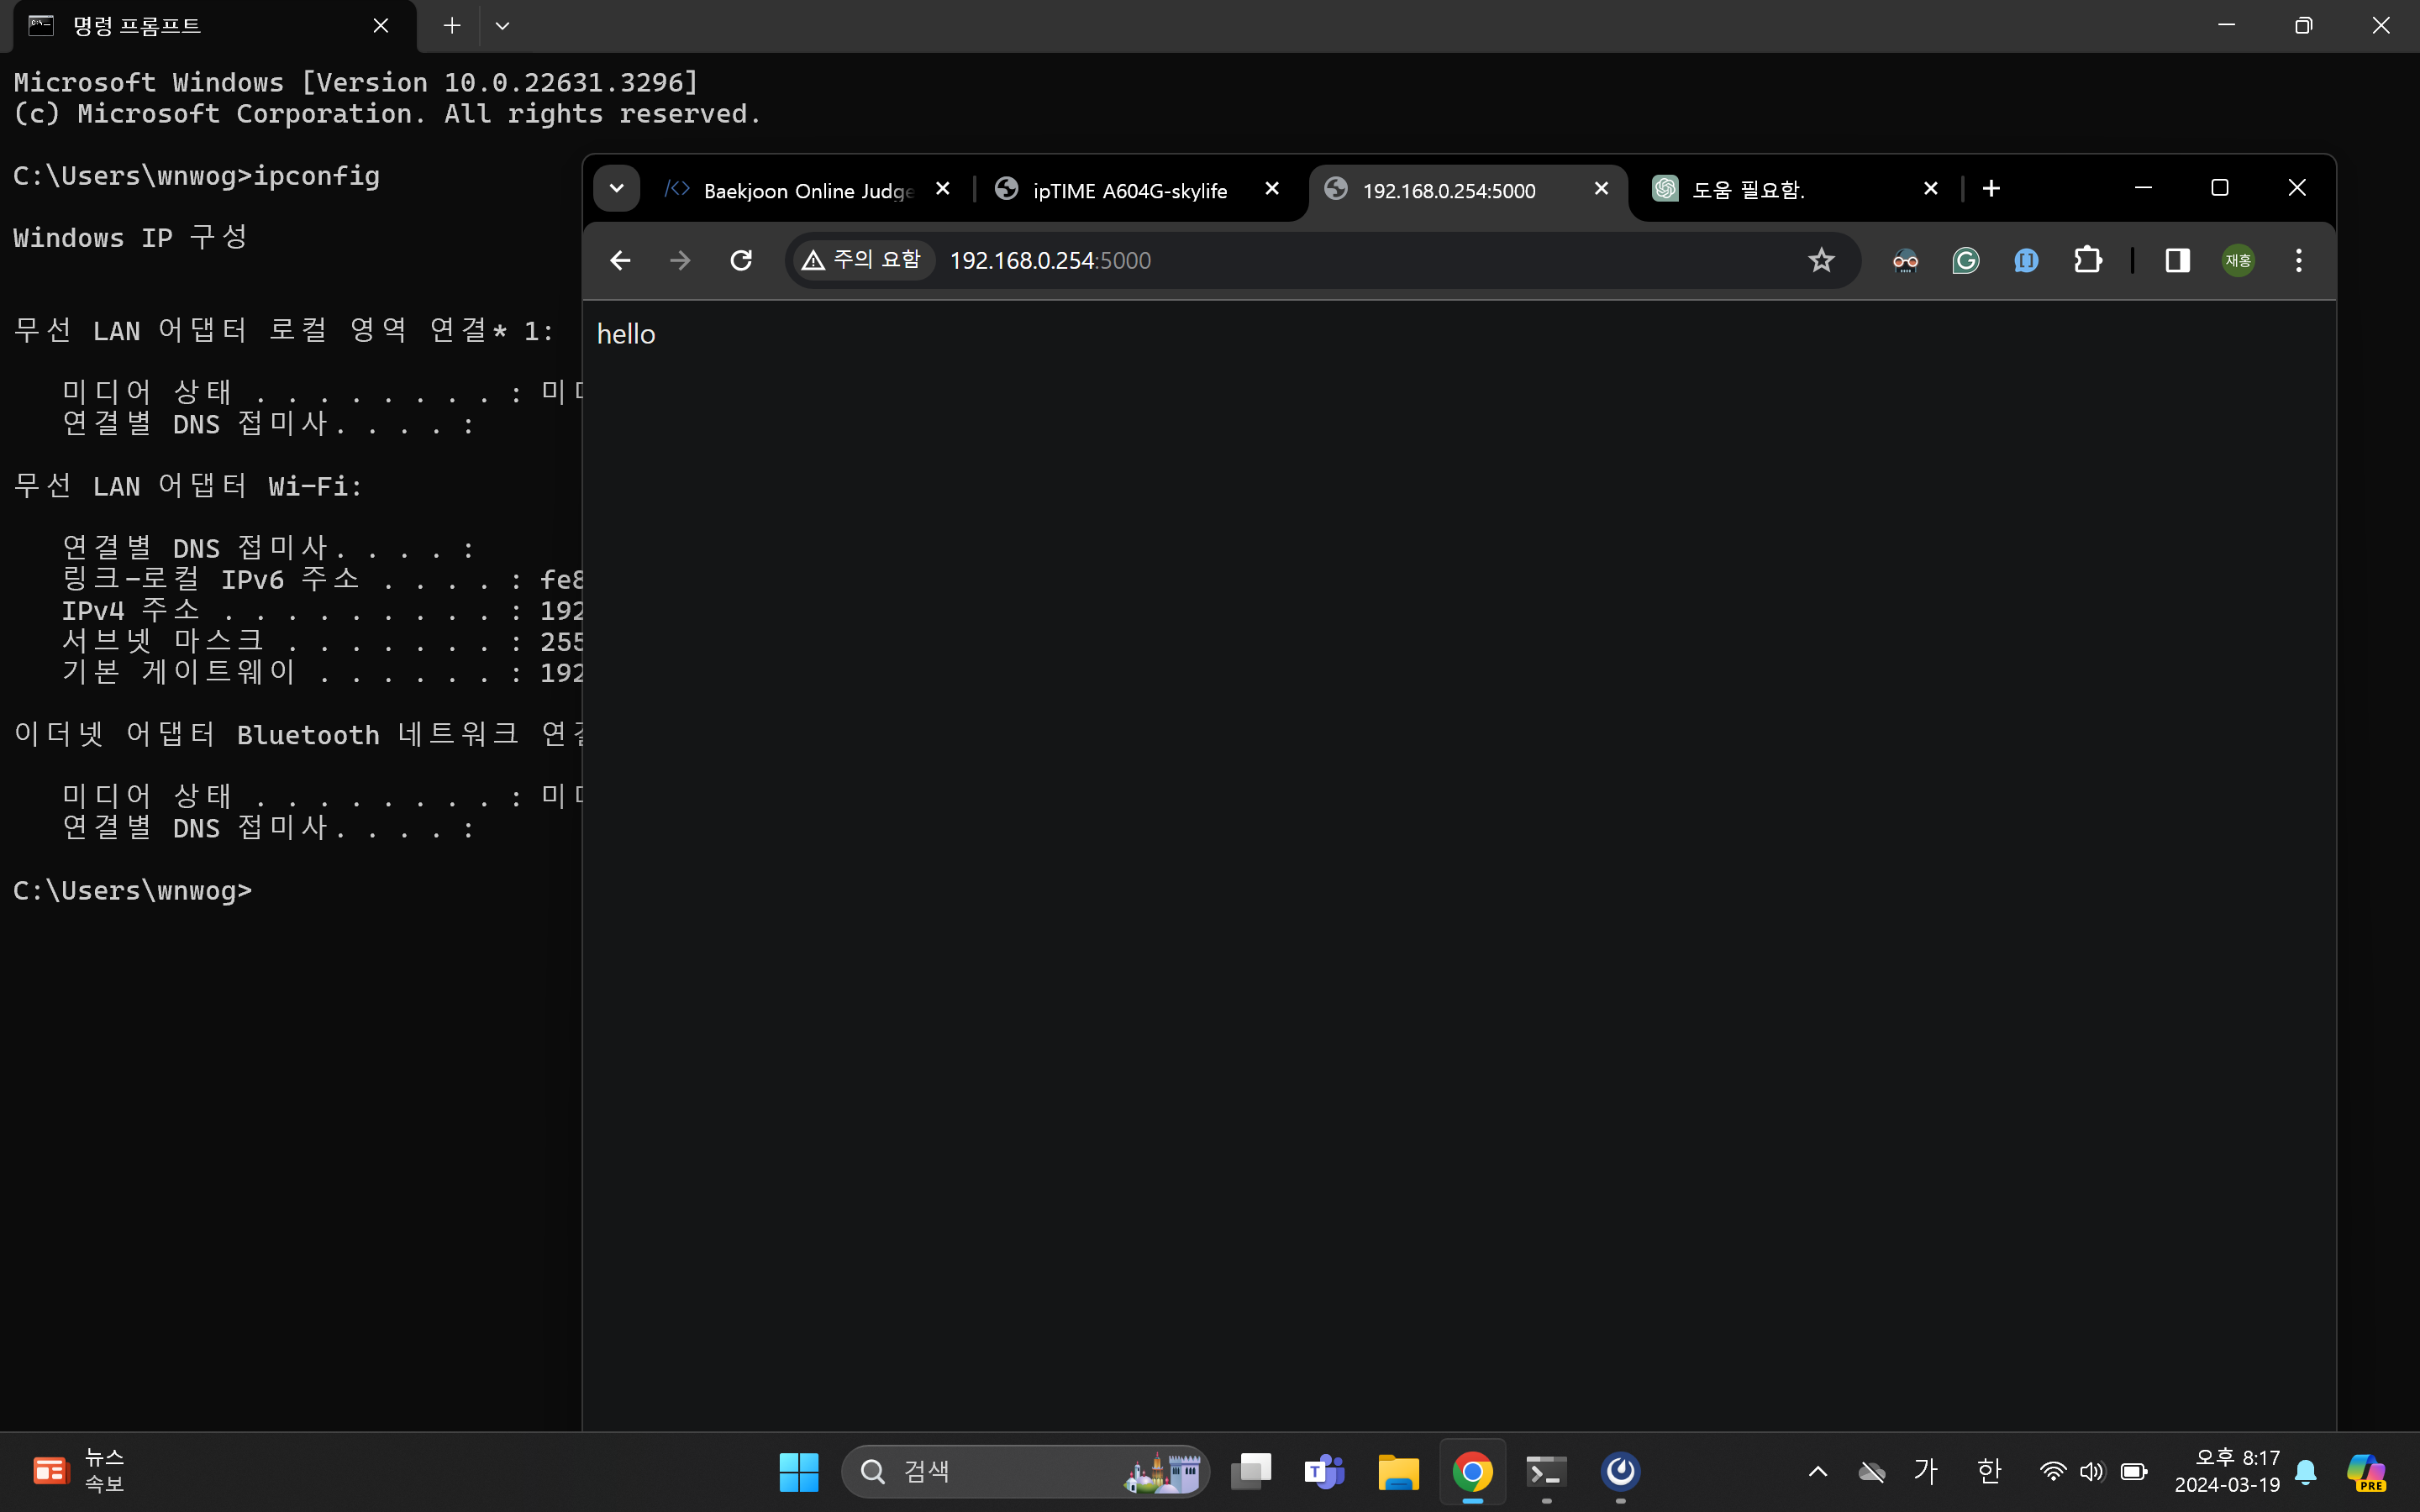2420x1512 pixels.
Task: Click the Terminal taskbar icon
Action: pos(1546,1472)
